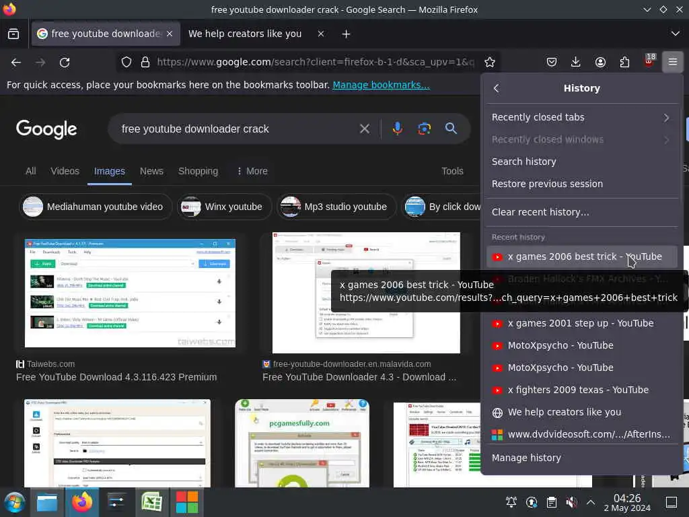Submit search with magnifier icon
Screen dimensions: 689x517
[451, 129]
